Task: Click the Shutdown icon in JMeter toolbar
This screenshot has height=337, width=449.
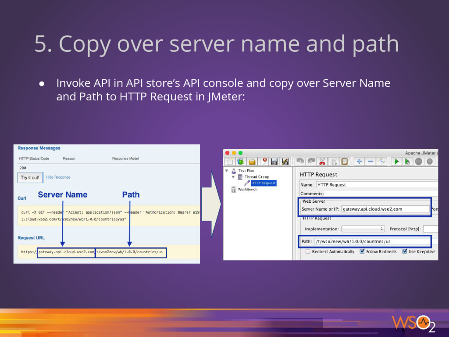Action: point(430,161)
